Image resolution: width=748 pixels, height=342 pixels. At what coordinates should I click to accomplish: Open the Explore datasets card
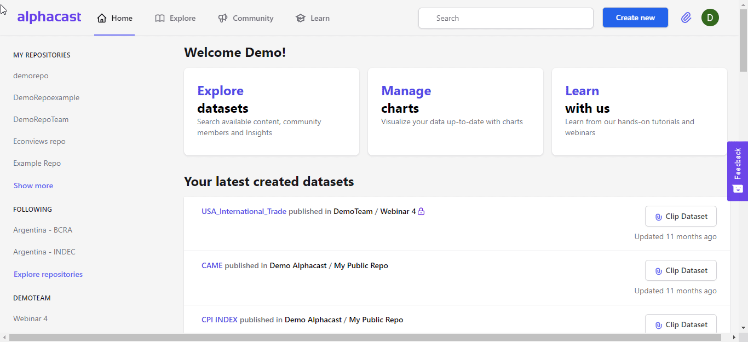click(x=271, y=112)
